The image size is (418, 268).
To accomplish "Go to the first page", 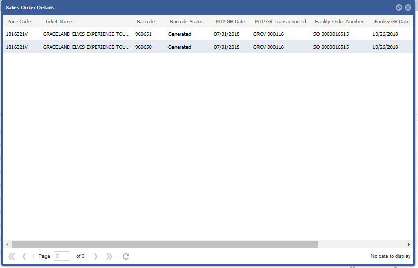I will (x=11, y=256).
